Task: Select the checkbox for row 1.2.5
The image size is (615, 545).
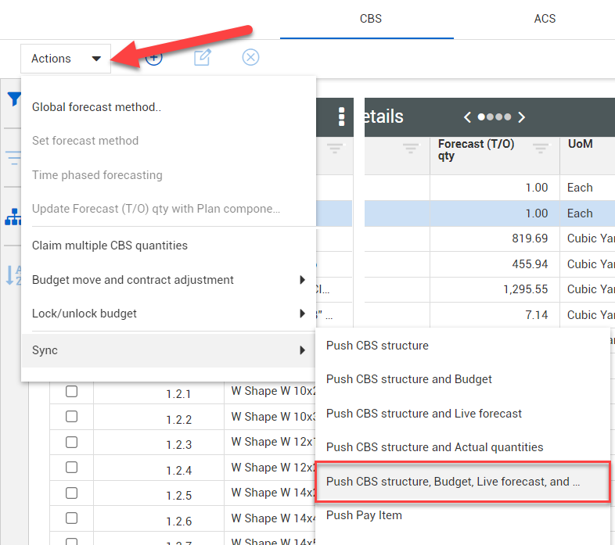Action: pos(71,493)
